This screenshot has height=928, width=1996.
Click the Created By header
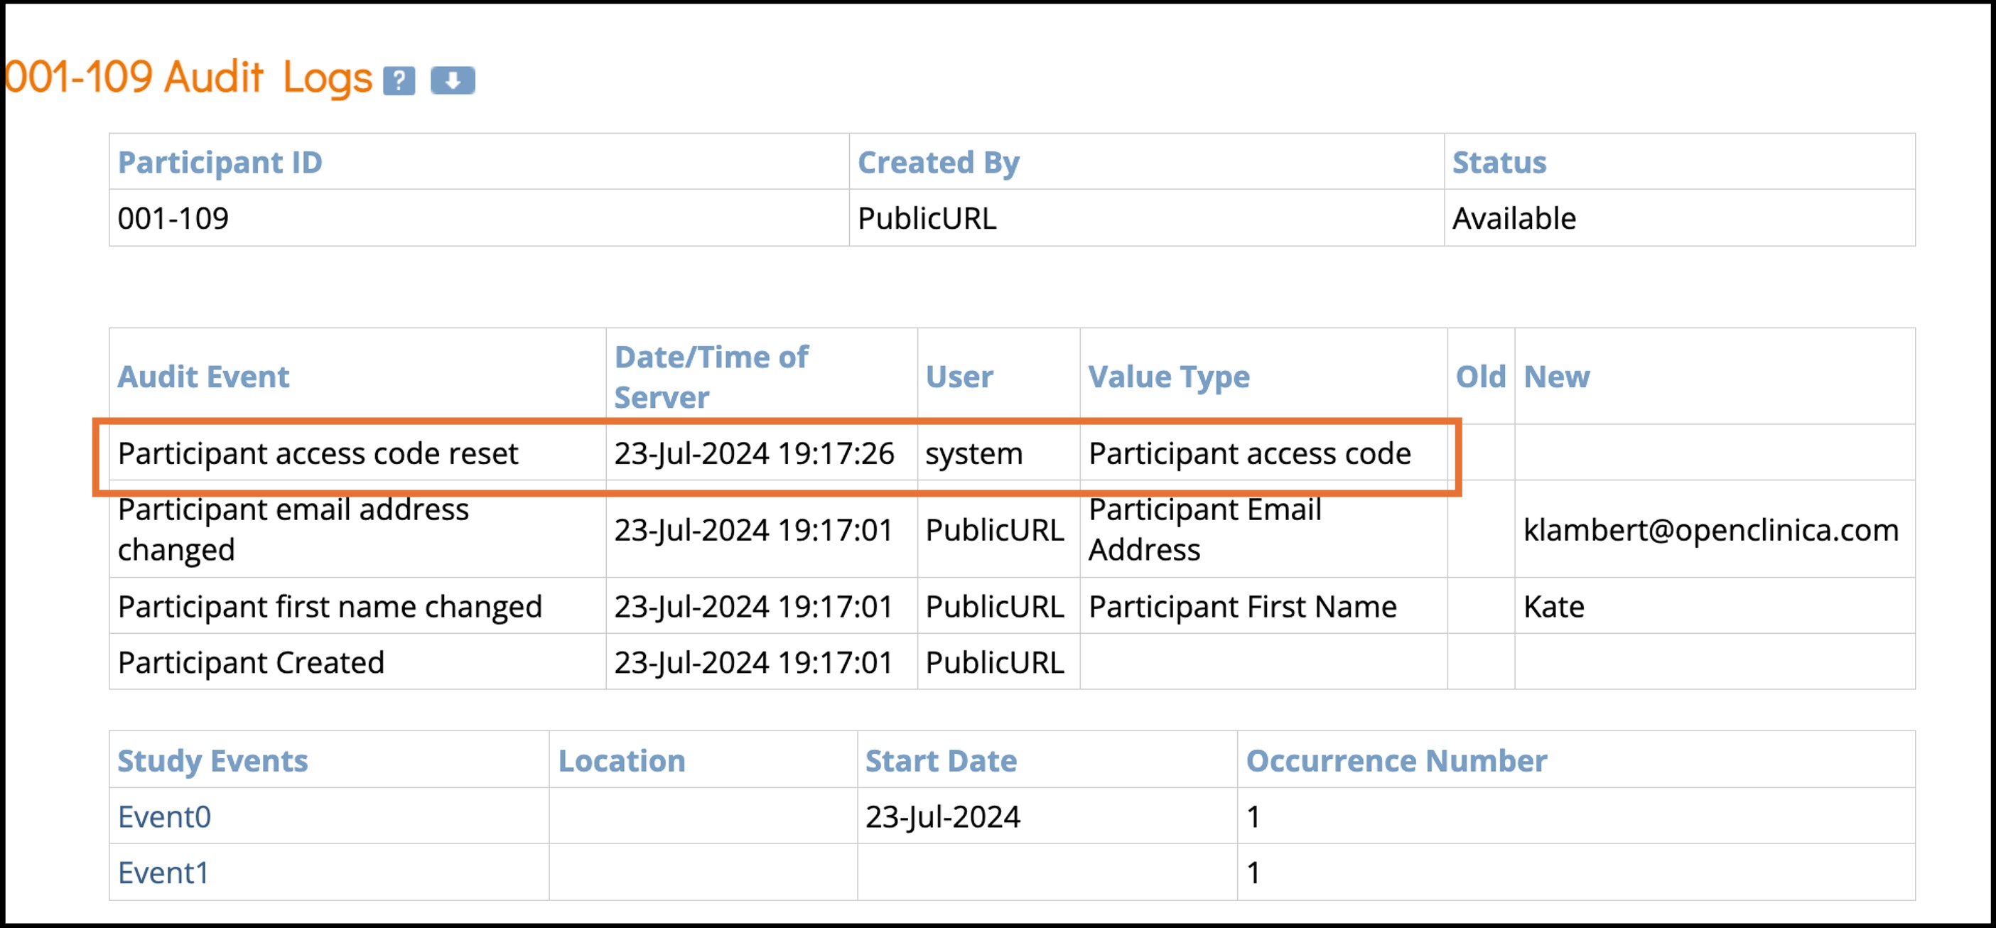[x=939, y=162]
